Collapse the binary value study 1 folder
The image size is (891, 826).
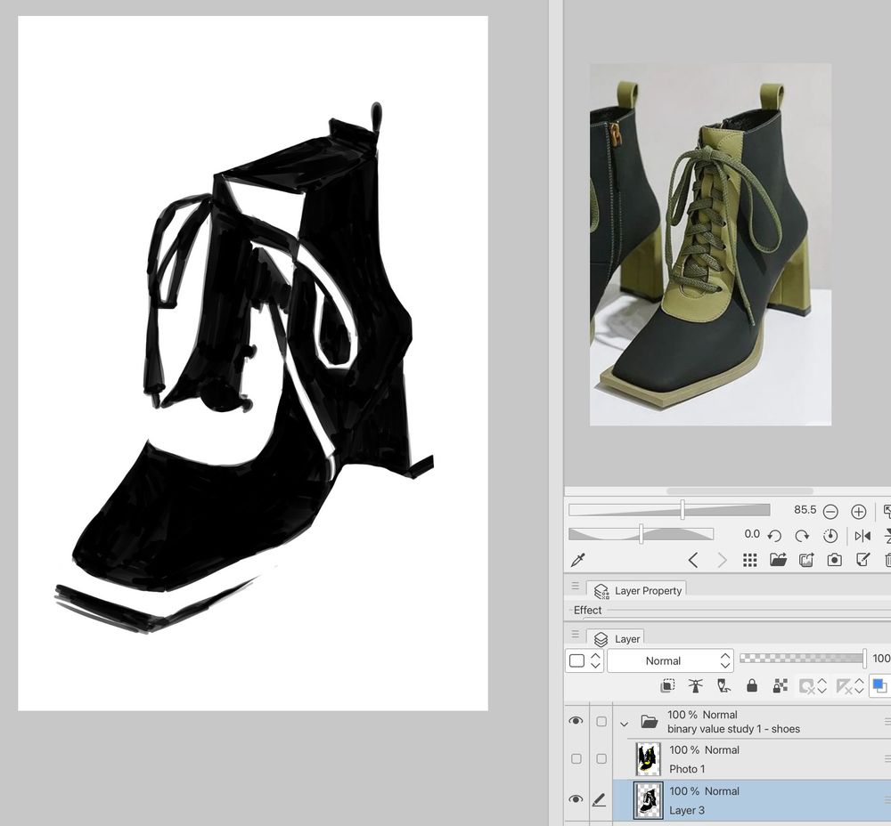click(x=624, y=724)
